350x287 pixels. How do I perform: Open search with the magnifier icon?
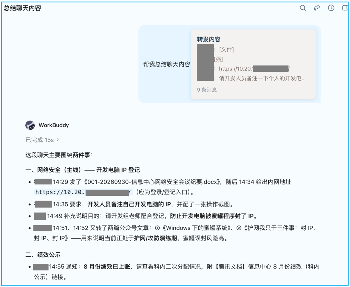(x=303, y=8)
